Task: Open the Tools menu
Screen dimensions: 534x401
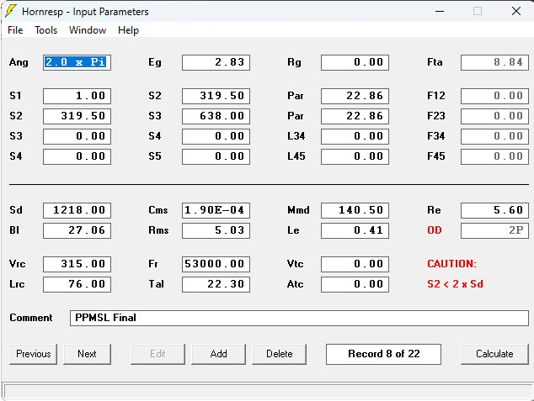Action: click(46, 30)
